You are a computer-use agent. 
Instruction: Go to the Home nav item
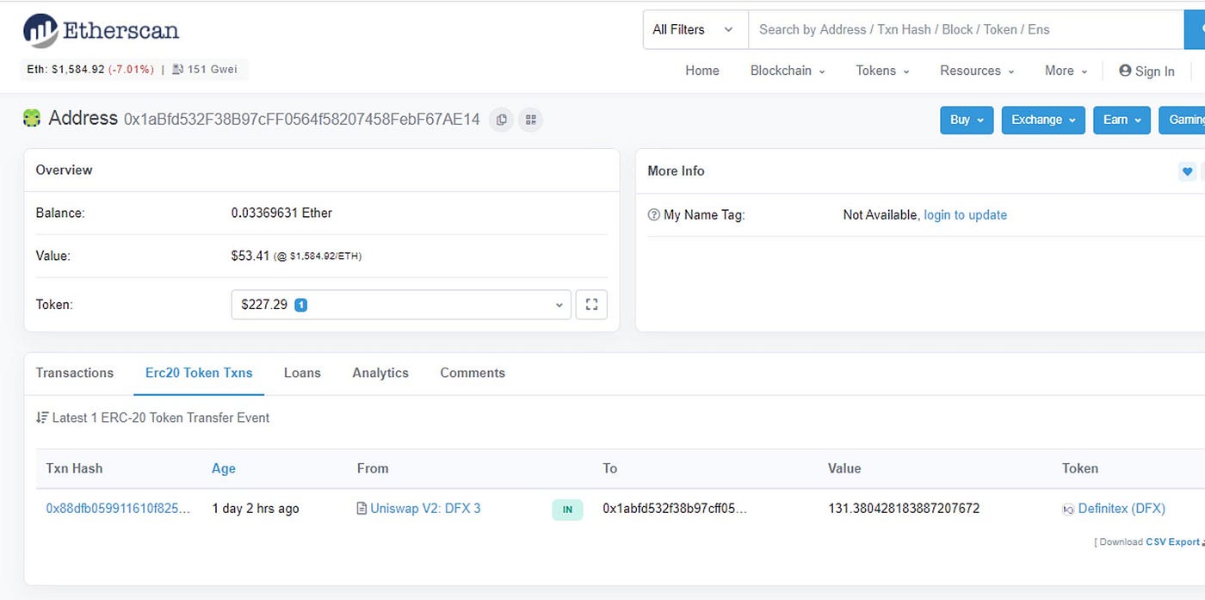[702, 71]
